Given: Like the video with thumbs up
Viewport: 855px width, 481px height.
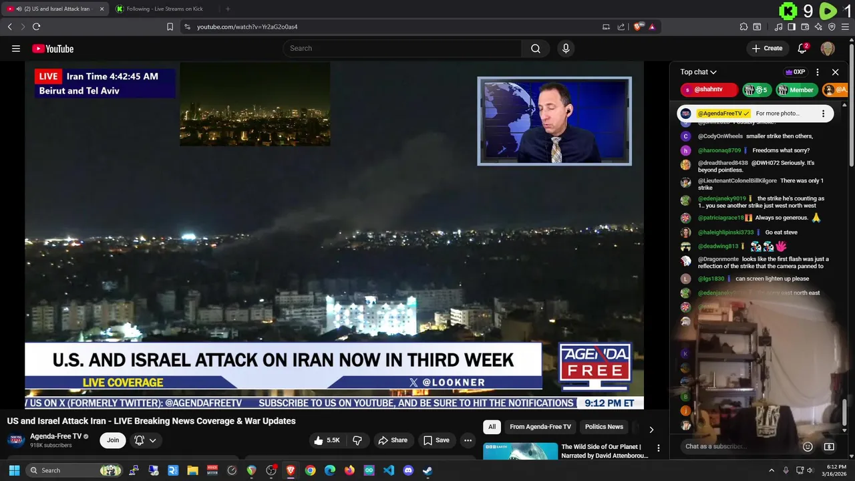Looking at the screenshot, I should pyautogui.click(x=327, y=440).
